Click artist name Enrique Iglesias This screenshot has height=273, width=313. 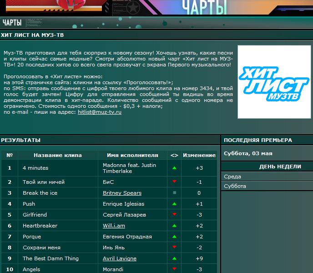pos(124,204)
